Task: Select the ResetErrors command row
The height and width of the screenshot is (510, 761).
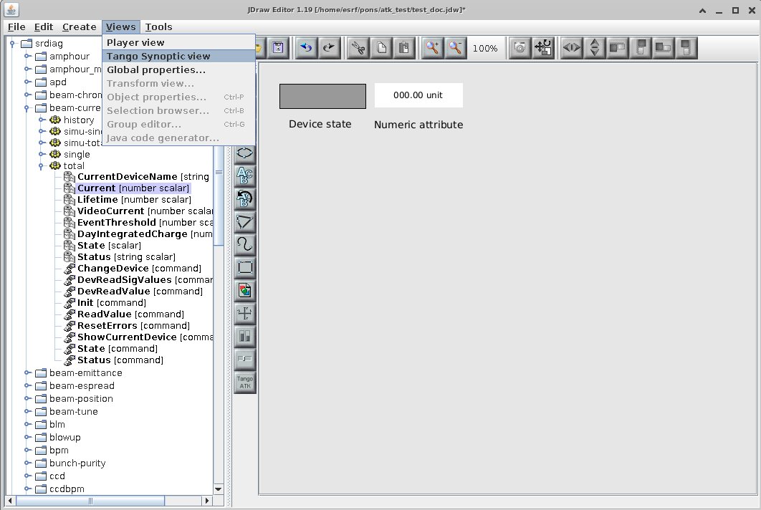Action: point(133,326)
